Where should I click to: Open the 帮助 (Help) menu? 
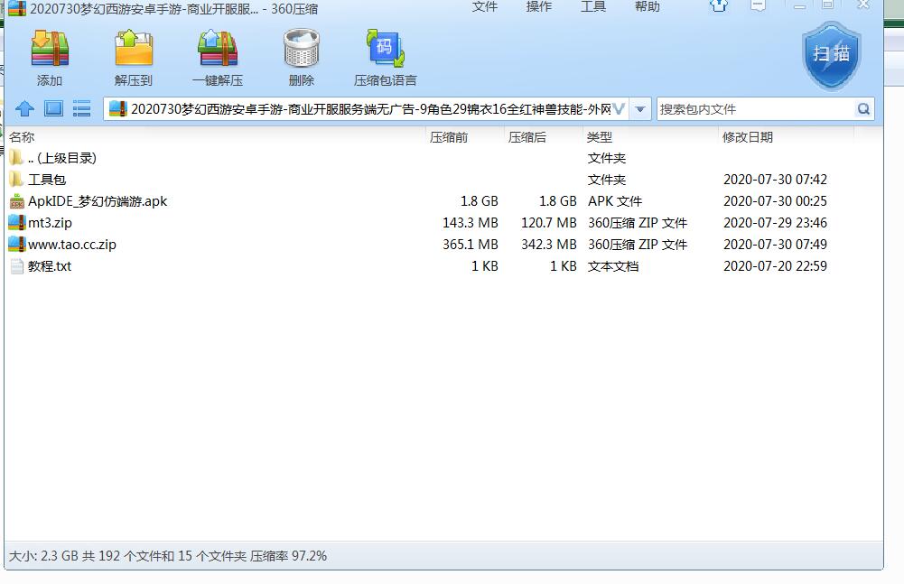pyautogui.click(x=648, y=7)
